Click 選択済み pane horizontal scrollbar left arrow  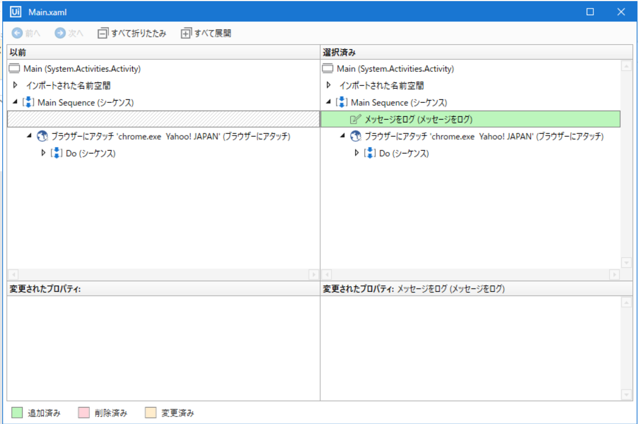(x=326, y=274)
